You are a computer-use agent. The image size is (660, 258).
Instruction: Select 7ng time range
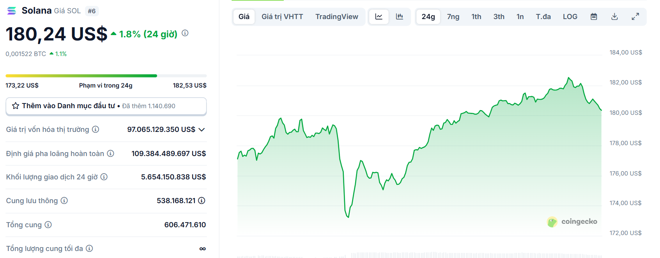(453, 17)
